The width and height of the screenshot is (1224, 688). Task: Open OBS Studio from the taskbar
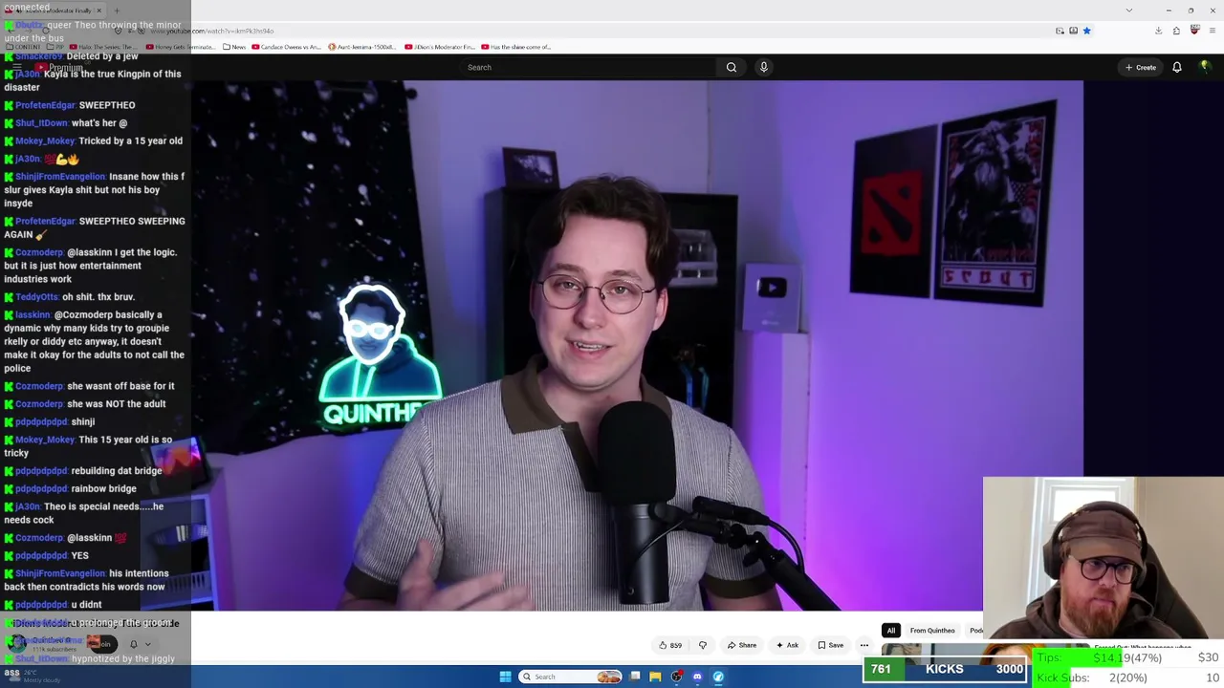tap(676, 677)
